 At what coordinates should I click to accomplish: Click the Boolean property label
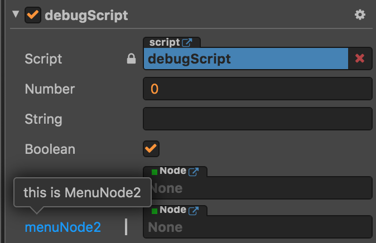pos(50,149)
